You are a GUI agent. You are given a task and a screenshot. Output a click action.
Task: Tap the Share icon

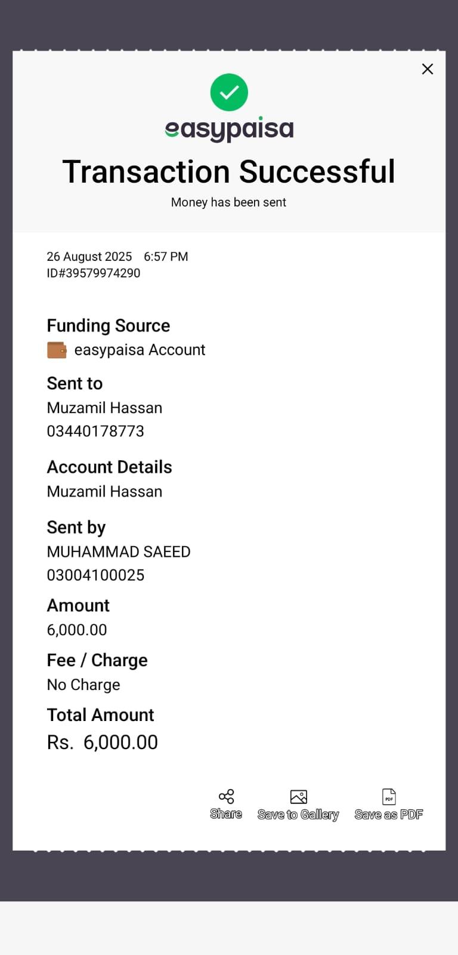pyautogui.click(x=226, y=796)
